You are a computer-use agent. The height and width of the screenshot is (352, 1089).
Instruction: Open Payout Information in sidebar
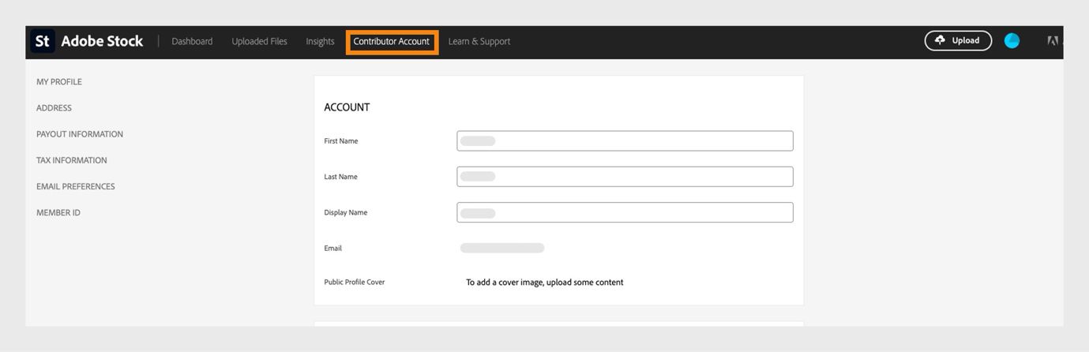click(80, 134)
